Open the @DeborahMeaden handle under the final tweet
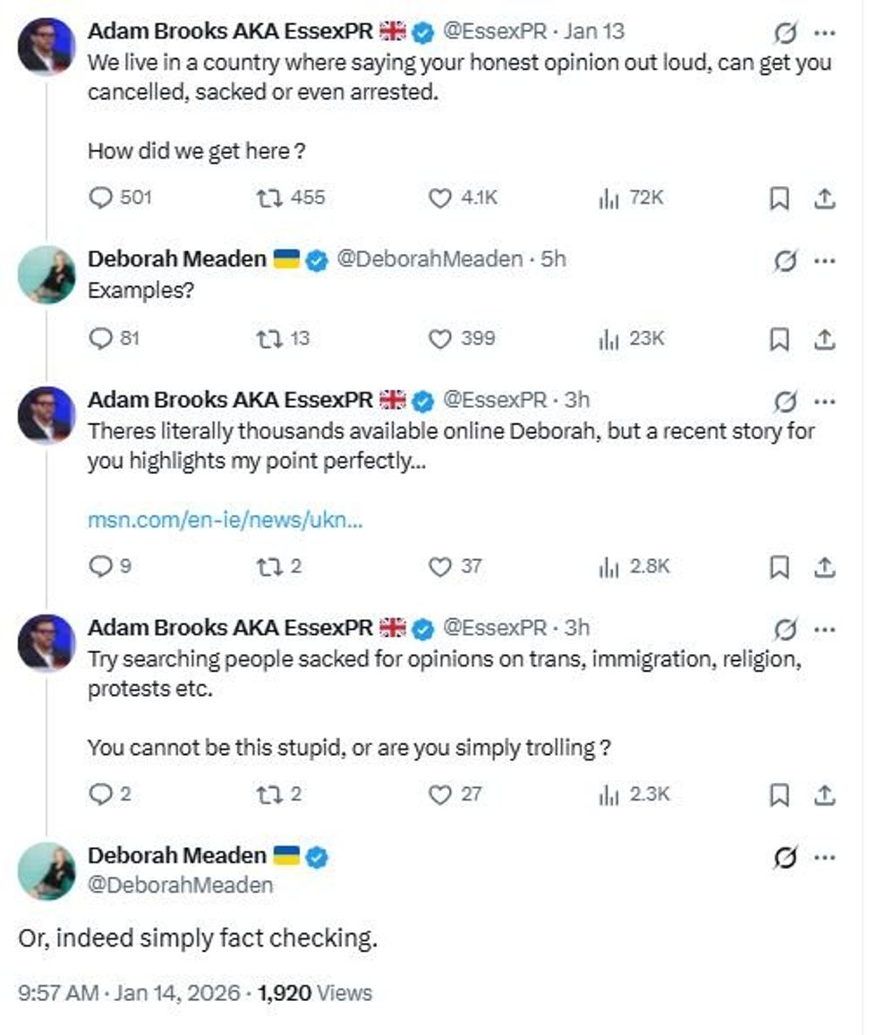The width and height of the screenshot is (877, 1035). pyautogui.click(x=180, y=885)
